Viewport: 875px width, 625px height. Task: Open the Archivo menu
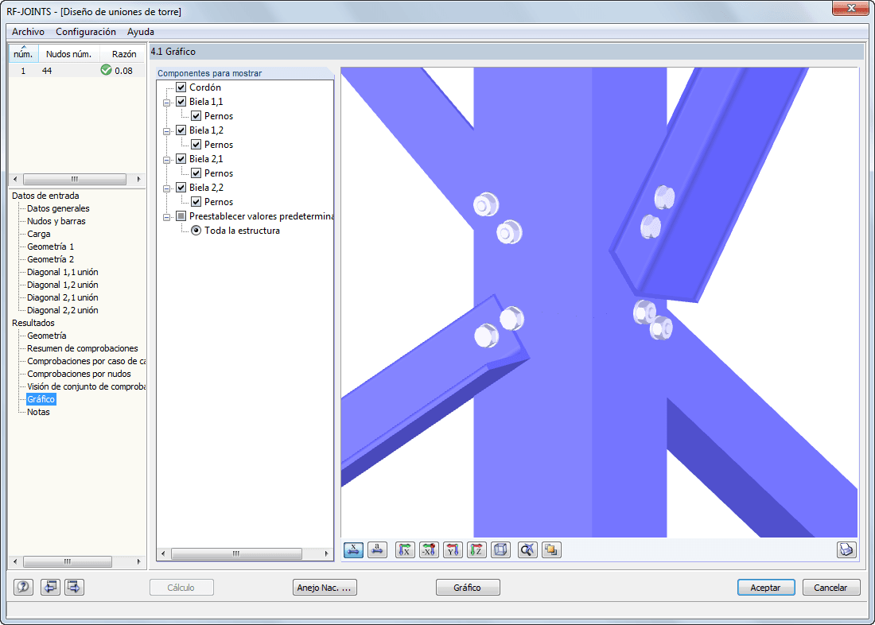pos(27,32)
